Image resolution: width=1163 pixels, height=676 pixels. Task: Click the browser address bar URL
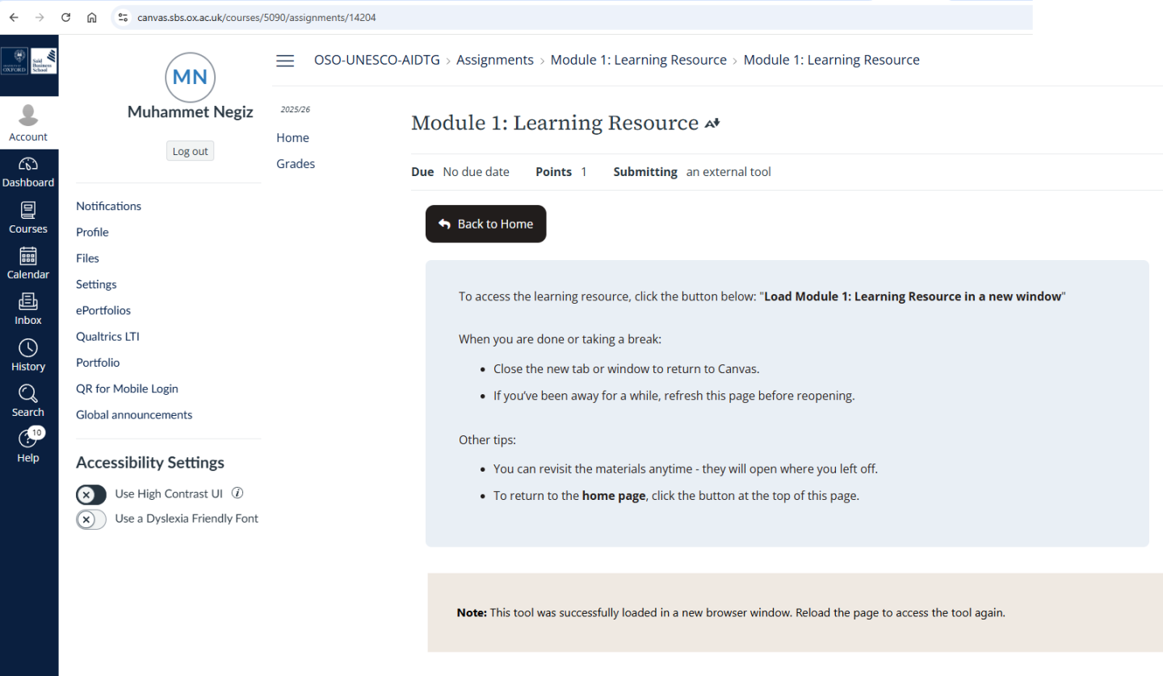coord(256,17)
